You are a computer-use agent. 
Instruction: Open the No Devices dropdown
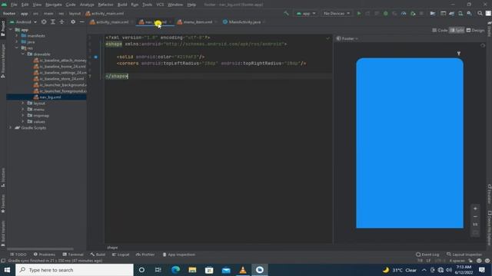click(x=337, y=14)
